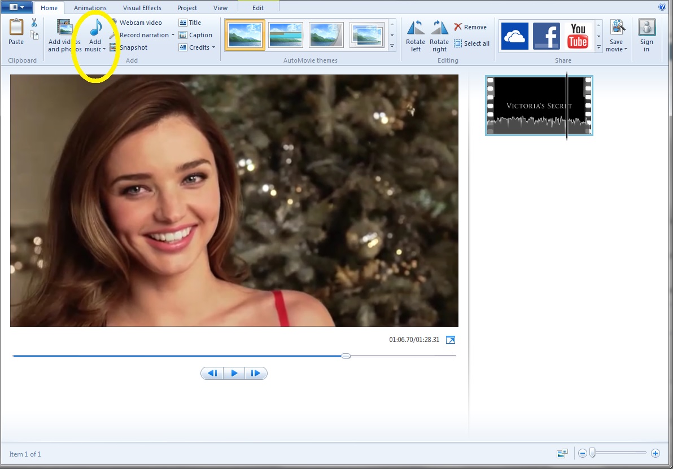Expand the AutoMovie themes gallery
This screenshot has height=469, width=673.
point(392,46)
